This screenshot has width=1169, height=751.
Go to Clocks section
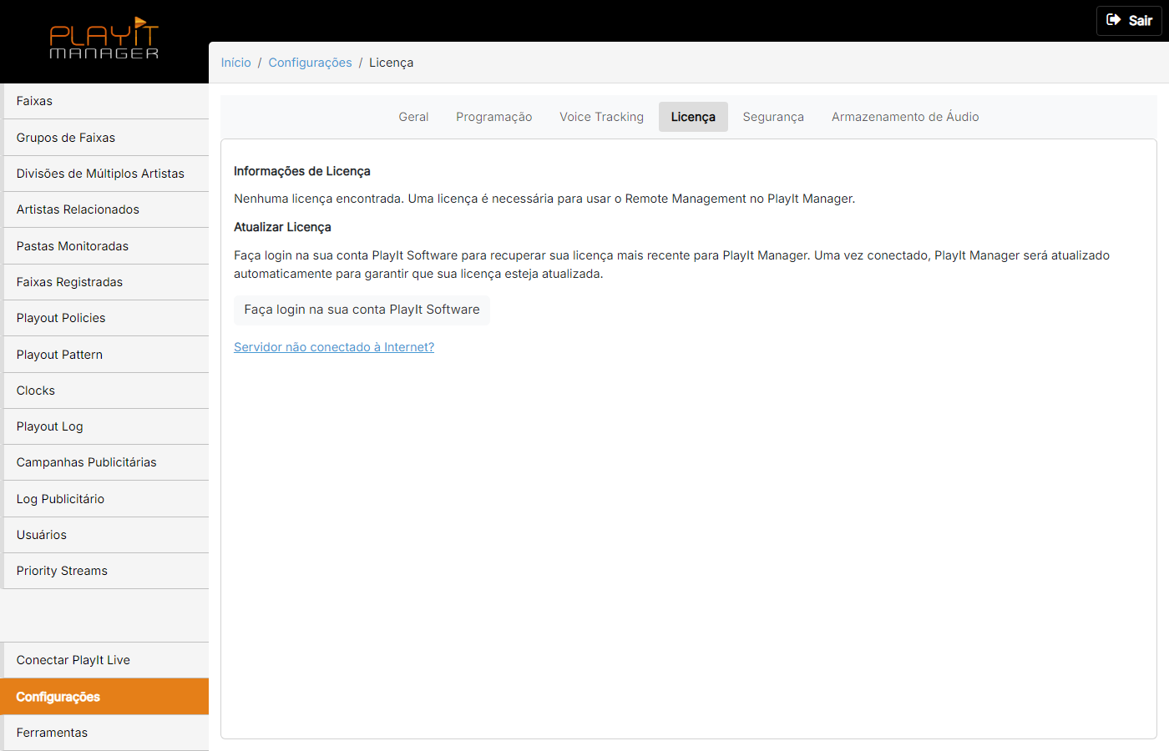coord(106,391)
